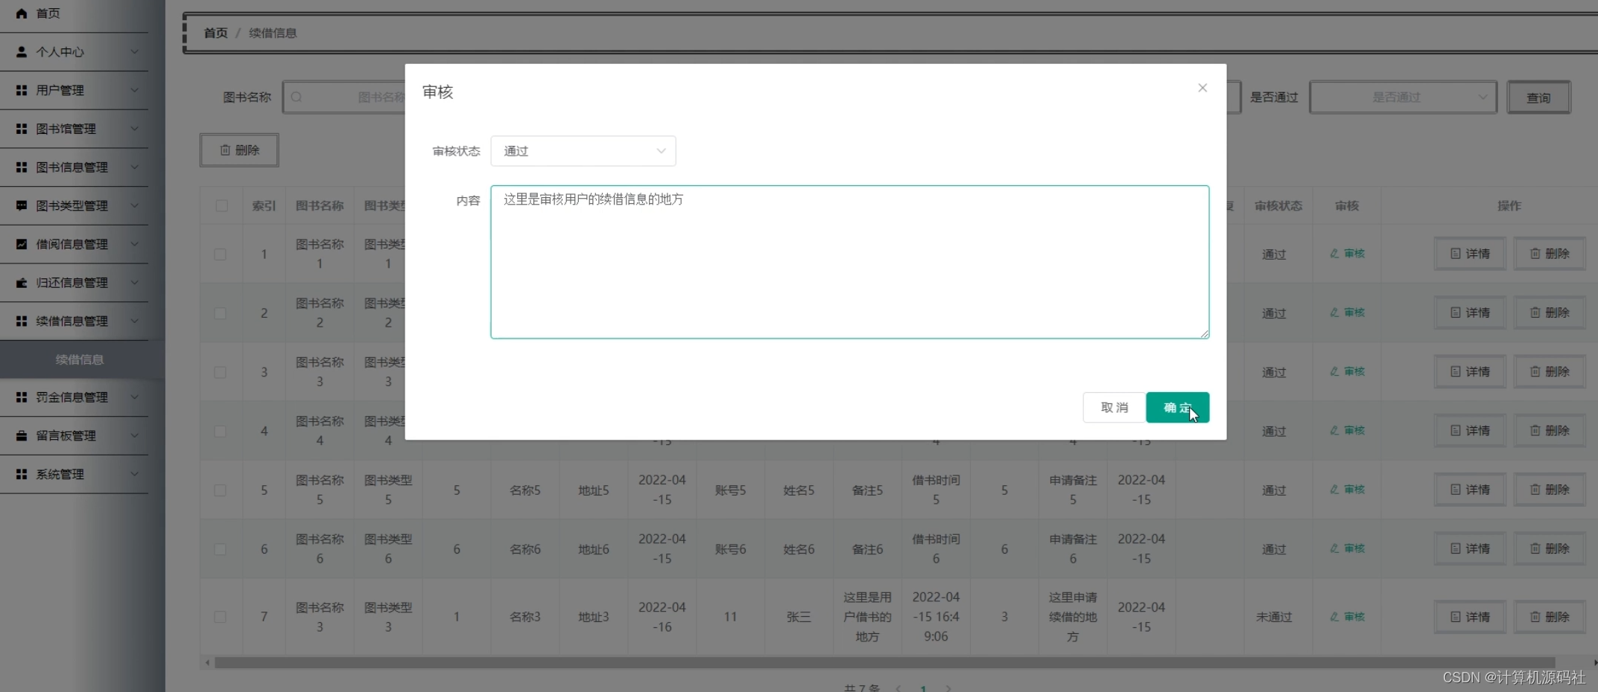Collapse 续借信息管理 menu chevron
The height and width of the screenshot is (692, 1598).
point(135,321)
